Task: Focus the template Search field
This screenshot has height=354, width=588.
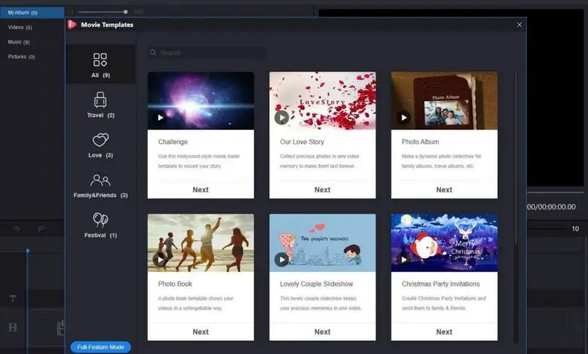Action: [207, 53]
